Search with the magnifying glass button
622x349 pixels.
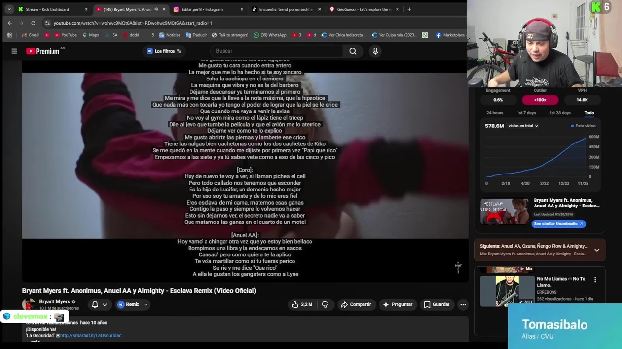[353, 51]
